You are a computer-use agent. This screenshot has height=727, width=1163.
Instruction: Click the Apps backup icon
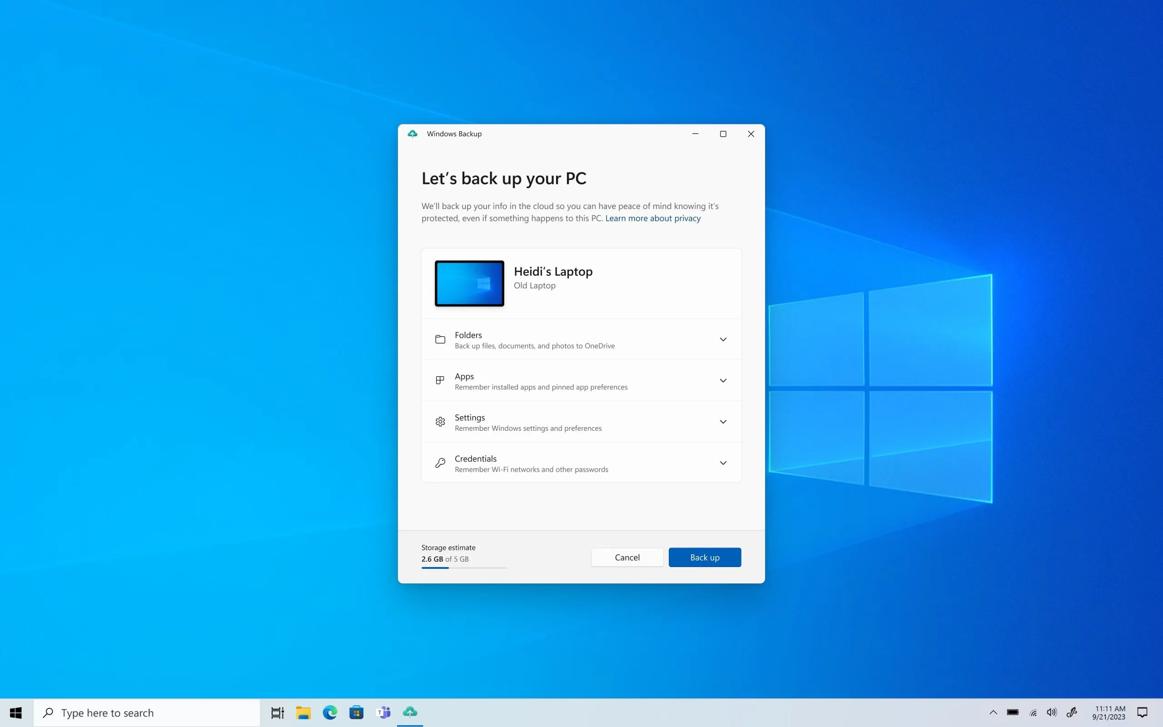coord(440,380)
